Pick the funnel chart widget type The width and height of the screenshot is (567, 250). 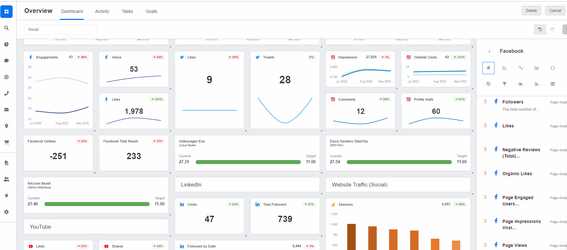tap(504, 84)
